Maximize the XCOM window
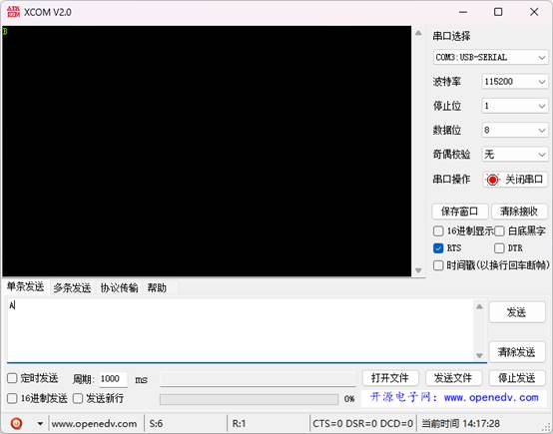The image size is (553, 434). (498, 12)
